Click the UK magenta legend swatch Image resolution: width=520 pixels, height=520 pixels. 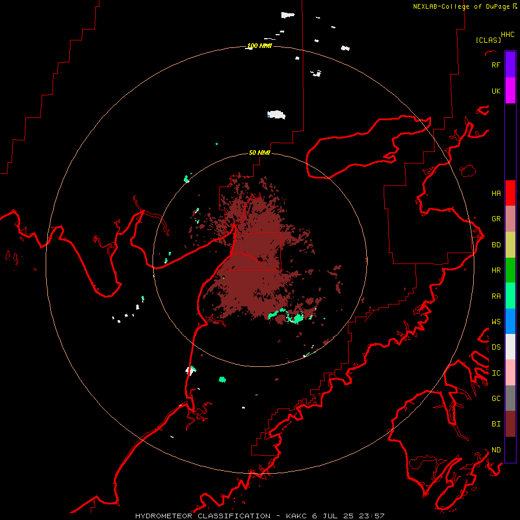[510, 91]
